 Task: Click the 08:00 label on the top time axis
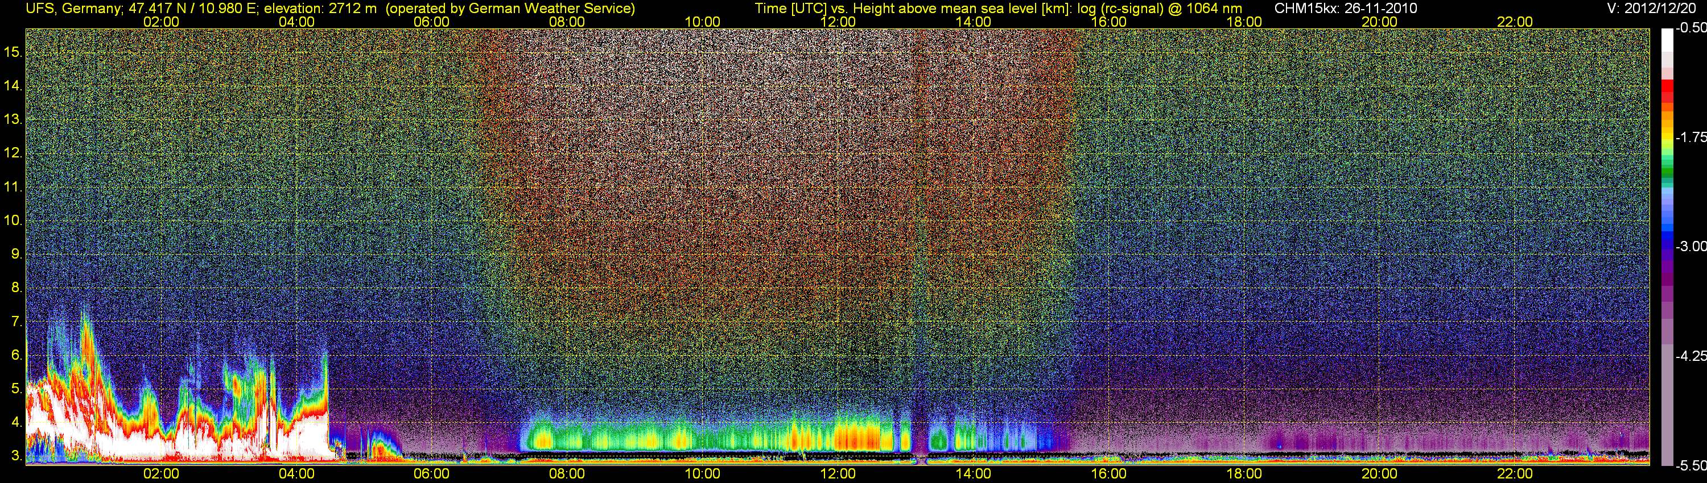pyautogui.click(x=567, y=22)
